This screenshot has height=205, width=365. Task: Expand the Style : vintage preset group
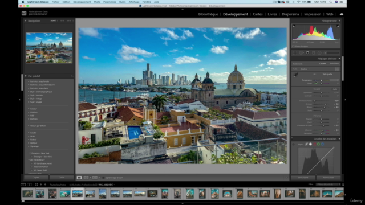click(x=29, y=99)
